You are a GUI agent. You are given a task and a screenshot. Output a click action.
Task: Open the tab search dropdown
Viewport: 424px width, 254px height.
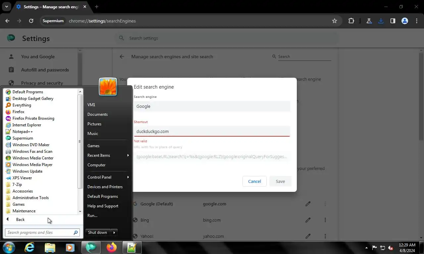pyautogui.click(x=6, y=7)
